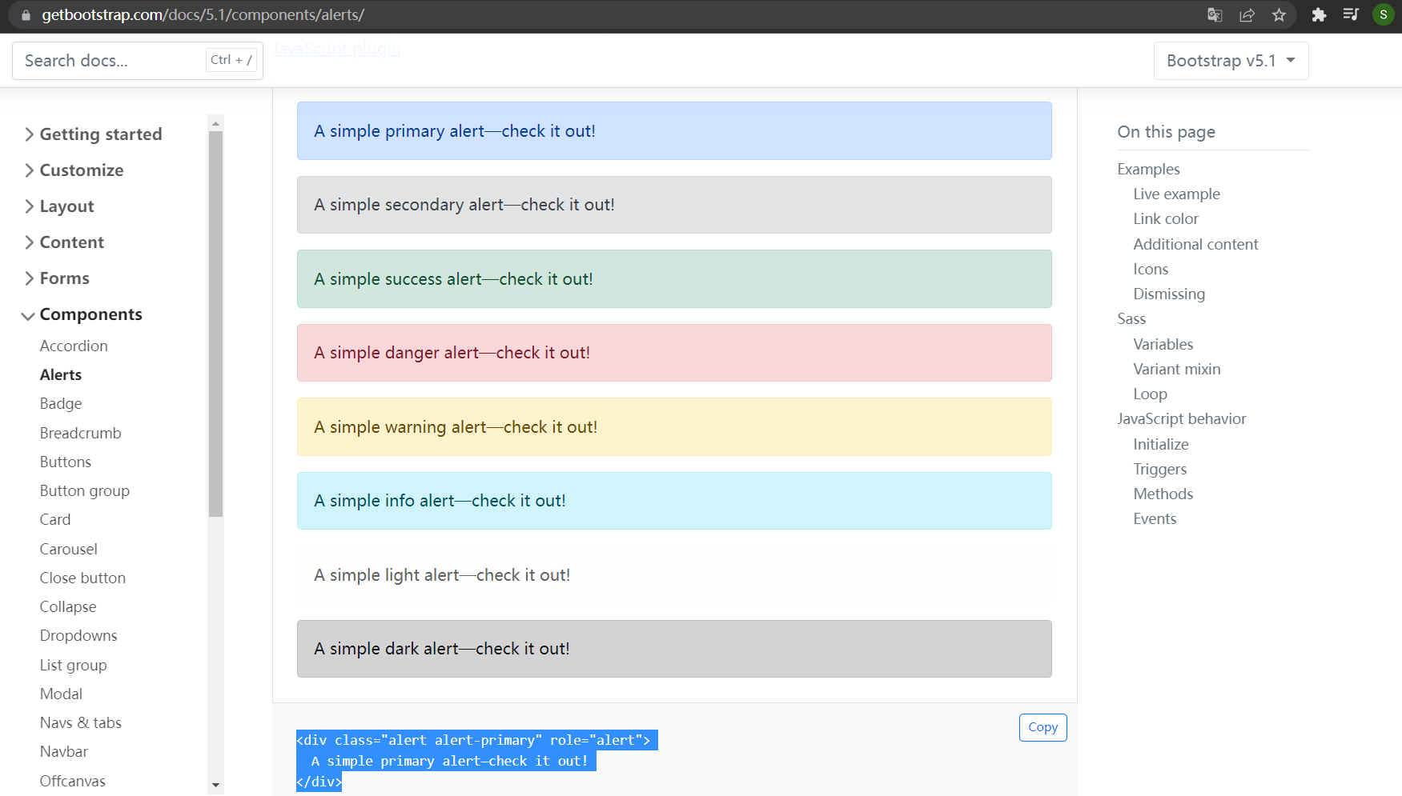Image resolution: width=1402 pixels, height=796 pixels.
Task: Open the Bootstrap v5.1 version dropdown
Action: (1230, 60)
